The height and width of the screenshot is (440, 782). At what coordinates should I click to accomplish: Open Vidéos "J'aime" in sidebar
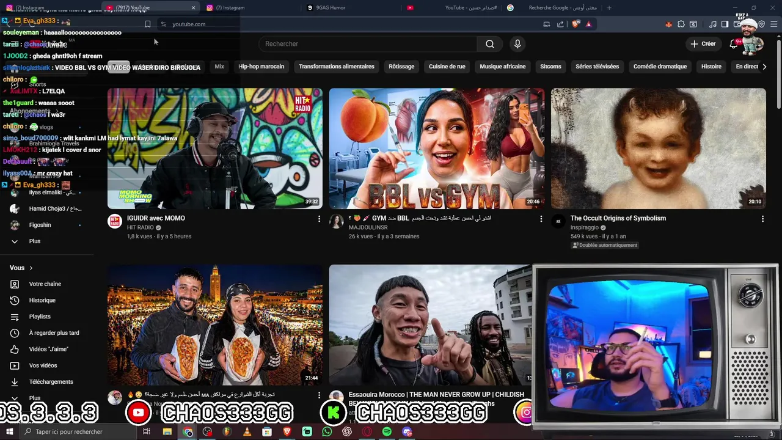point(48,349)
